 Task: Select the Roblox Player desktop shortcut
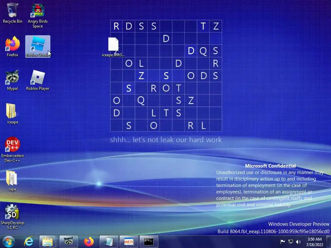[38, 80]
